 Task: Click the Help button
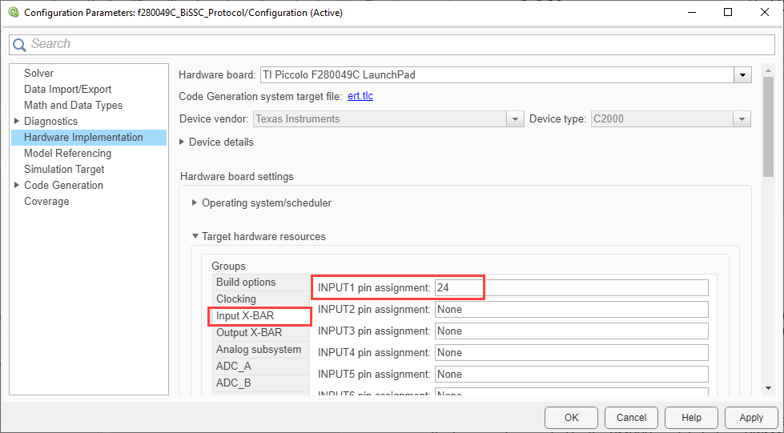691,417
